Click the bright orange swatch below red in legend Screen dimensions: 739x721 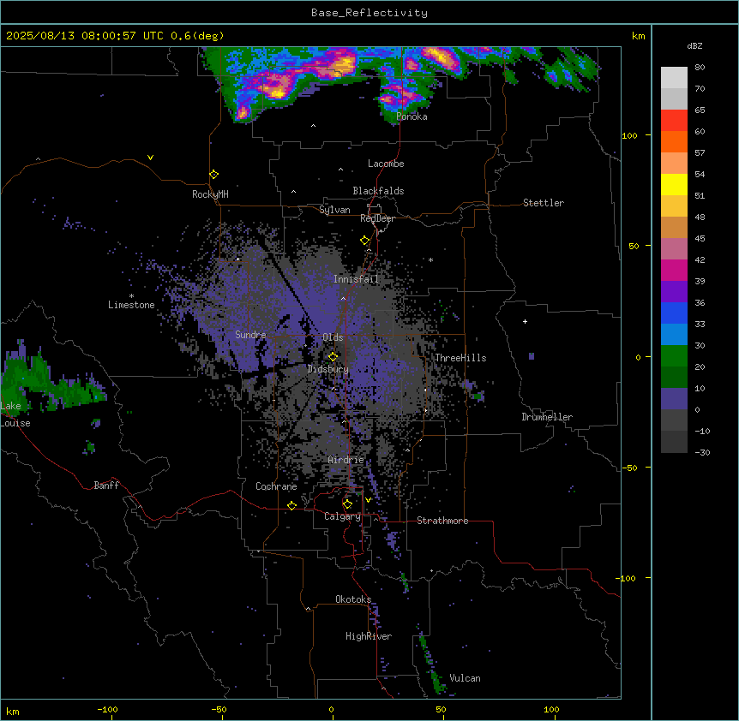point(674,141)
